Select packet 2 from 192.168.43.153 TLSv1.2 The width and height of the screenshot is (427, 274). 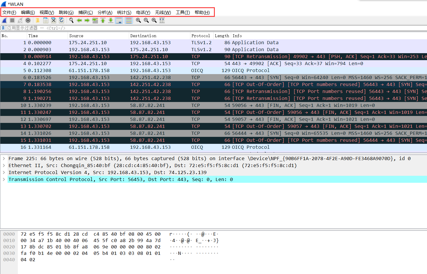pos(213,49)
